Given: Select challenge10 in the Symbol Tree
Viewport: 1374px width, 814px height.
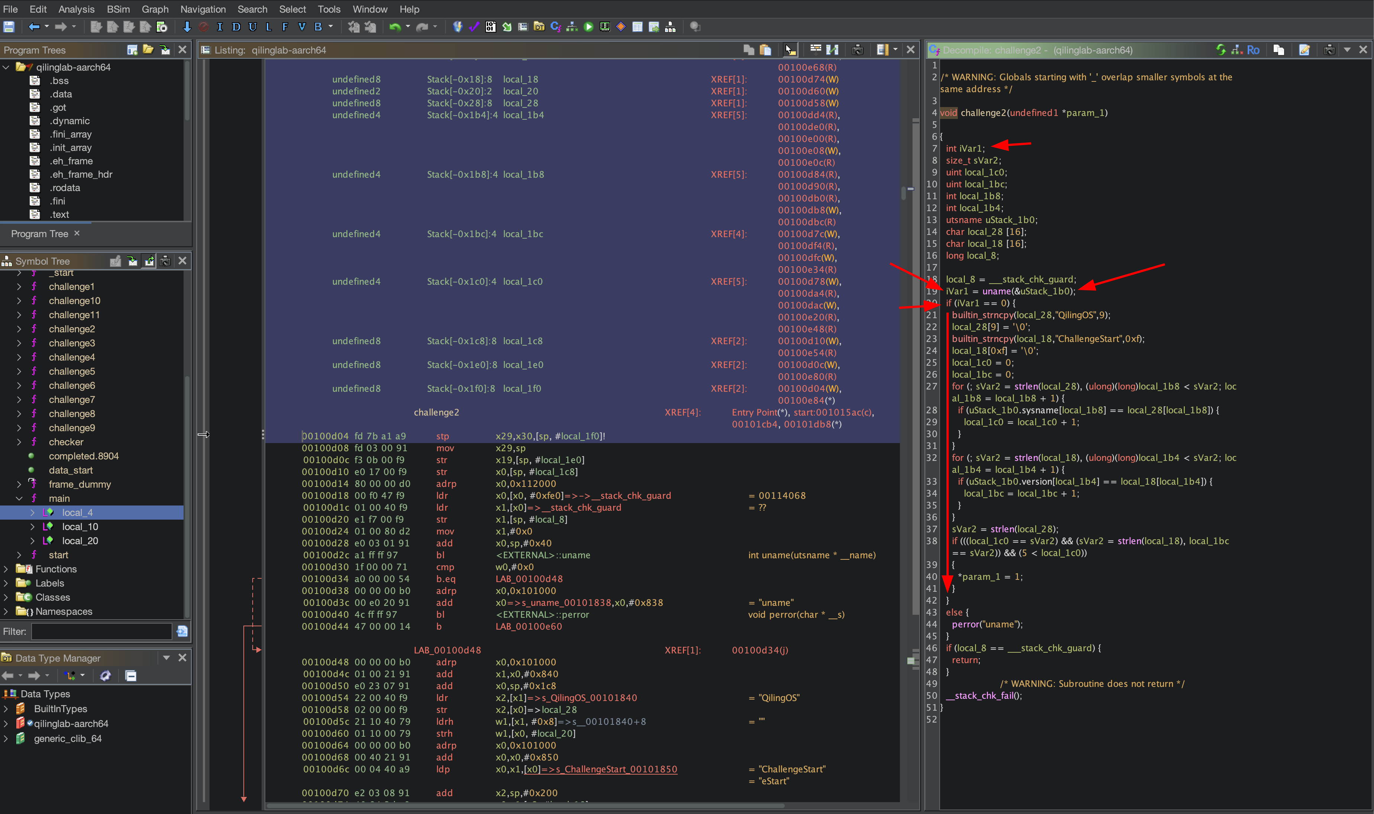Looking at the screenshot, I should pos(75,301).
